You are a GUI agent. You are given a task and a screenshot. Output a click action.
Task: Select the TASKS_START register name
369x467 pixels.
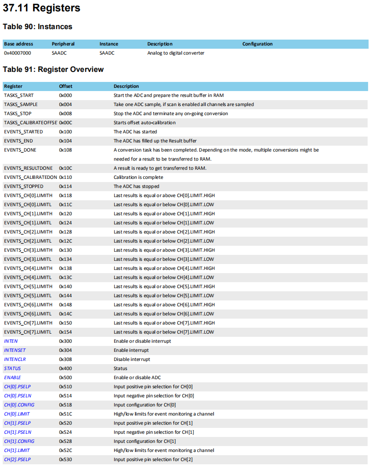click(19, 95)
